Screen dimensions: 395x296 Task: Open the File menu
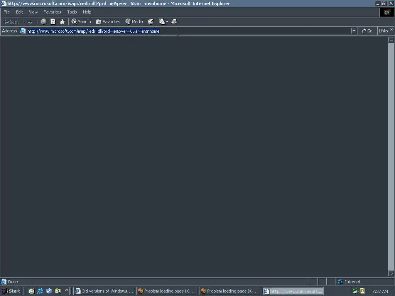pos(7,12)
